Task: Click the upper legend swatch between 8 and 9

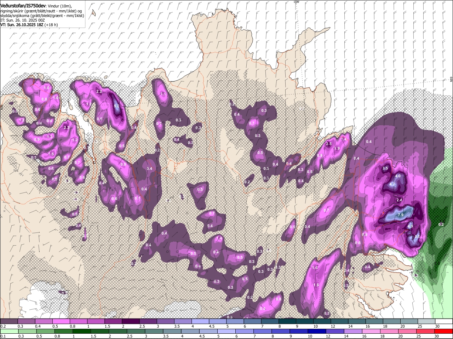Action: click(287, 321)
